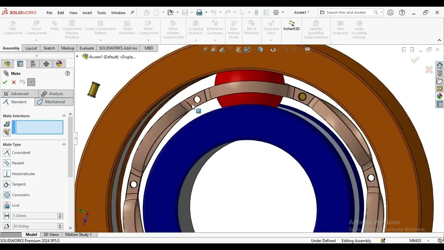The width and height of the screenshot is (444, 250).
Task: Select the Angle mate icon beside 30.00deg
Action: point(7,226)
